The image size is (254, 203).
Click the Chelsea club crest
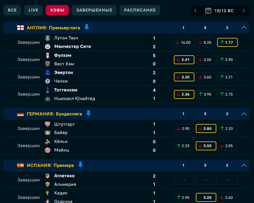(47, 81)
